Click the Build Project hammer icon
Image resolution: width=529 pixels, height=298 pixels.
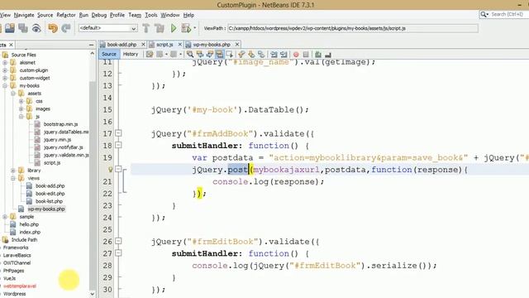pyautogui.click(x=145, y=28)
